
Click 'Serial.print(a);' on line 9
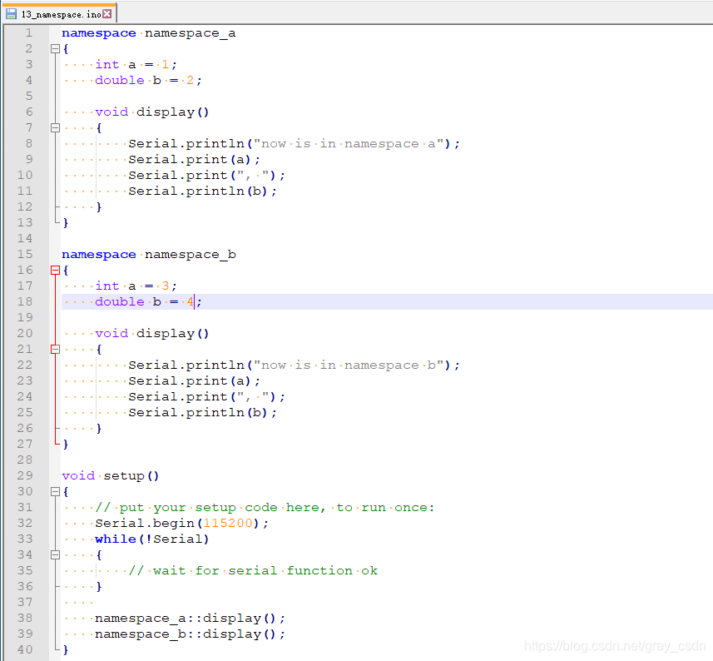194,160
